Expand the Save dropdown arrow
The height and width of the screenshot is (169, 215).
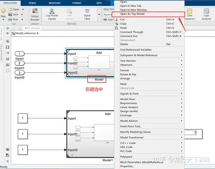(x=22, y=14)
